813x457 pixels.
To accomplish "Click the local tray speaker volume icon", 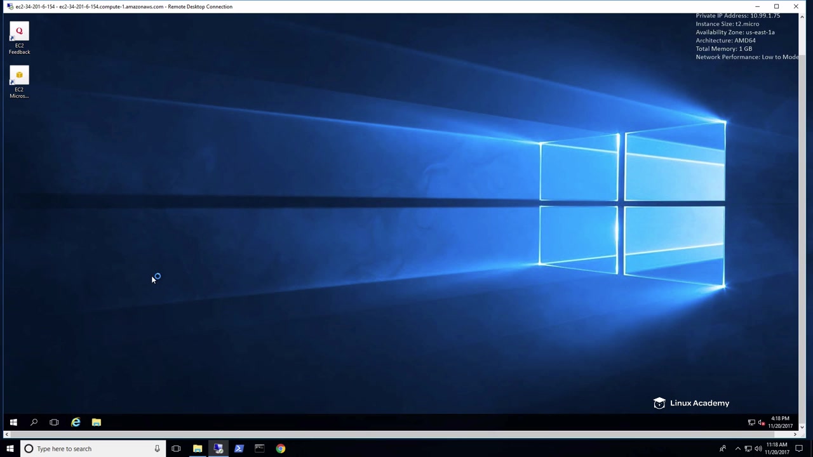I will point(758,449).
